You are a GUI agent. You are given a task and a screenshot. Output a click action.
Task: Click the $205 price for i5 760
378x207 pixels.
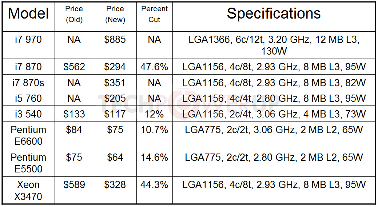[115, 99]
